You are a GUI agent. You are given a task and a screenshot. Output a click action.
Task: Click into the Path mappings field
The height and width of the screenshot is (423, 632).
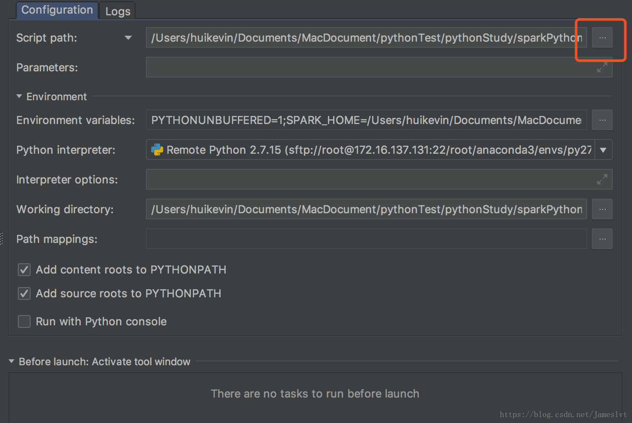366,239
